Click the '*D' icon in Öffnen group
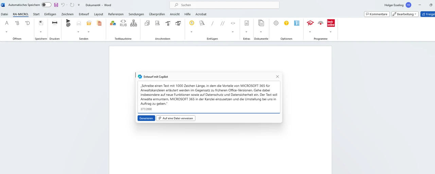435x174 pixels. tap(28, 23)
